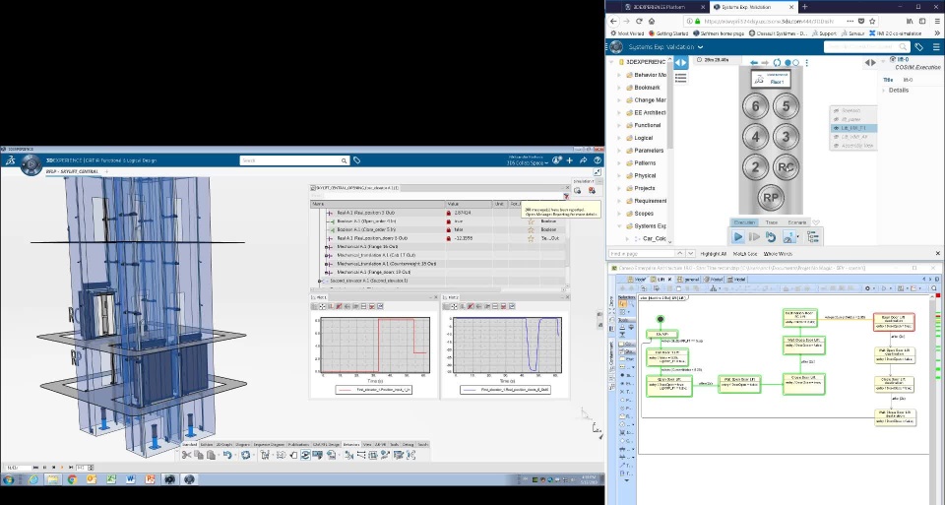
Task: Click the tag icon beside CATIA search
Action: coord(356,160)
